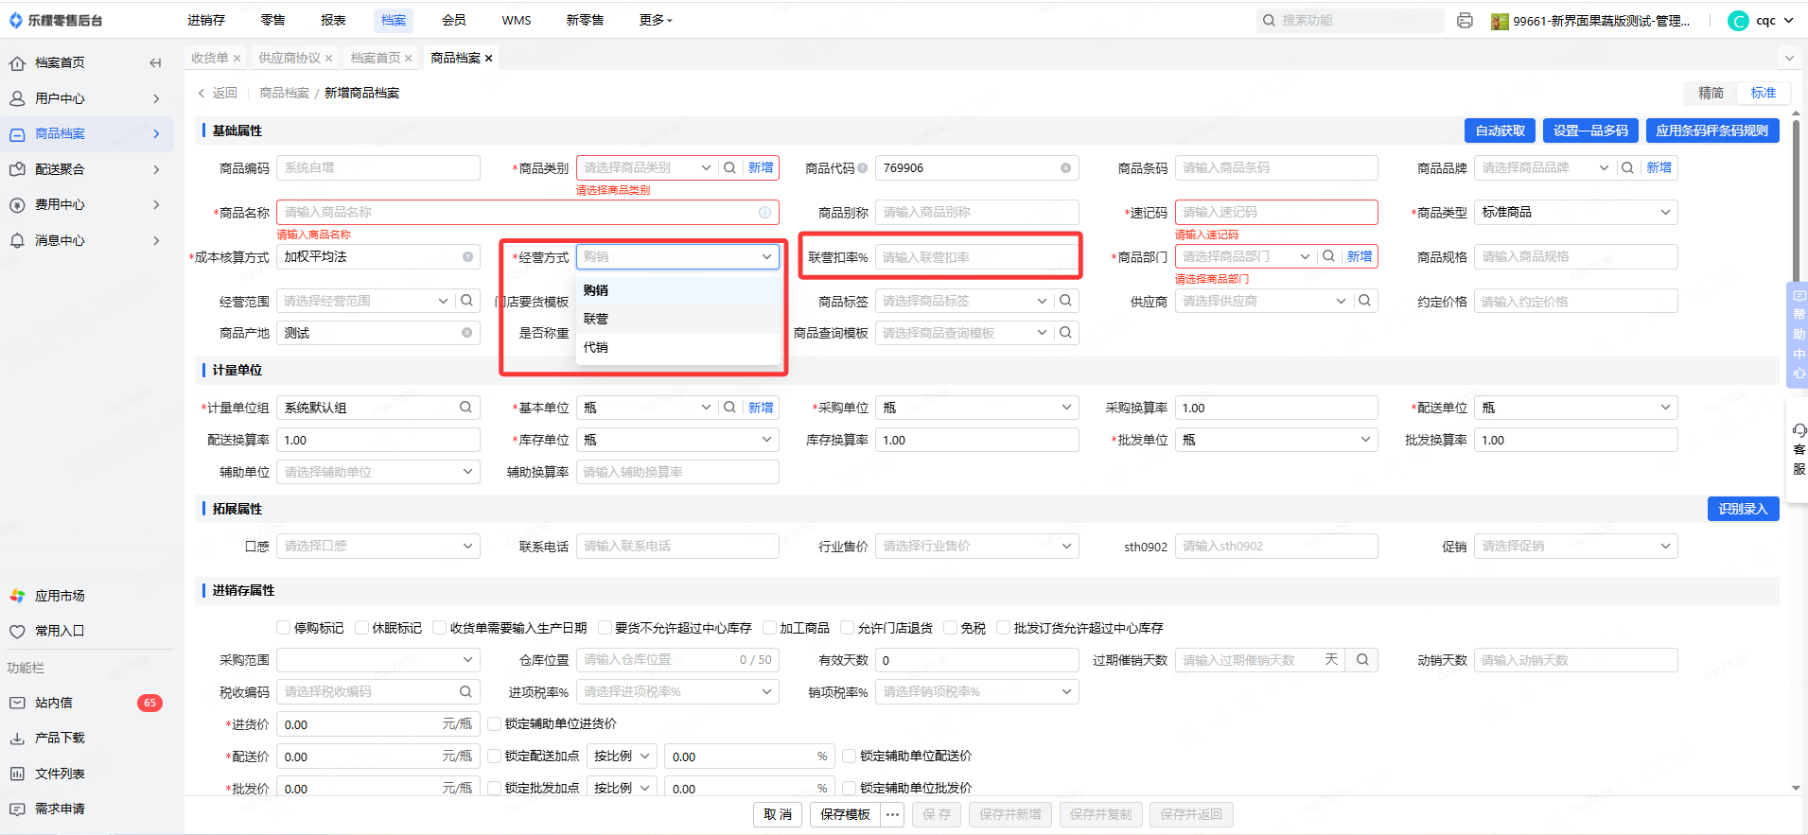Expand the 更多 top menu
Screen dimensions: 1808x835
point(655,20)
